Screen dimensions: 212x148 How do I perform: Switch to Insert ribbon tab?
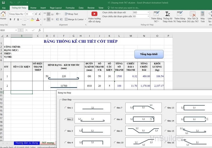point(43,8)
